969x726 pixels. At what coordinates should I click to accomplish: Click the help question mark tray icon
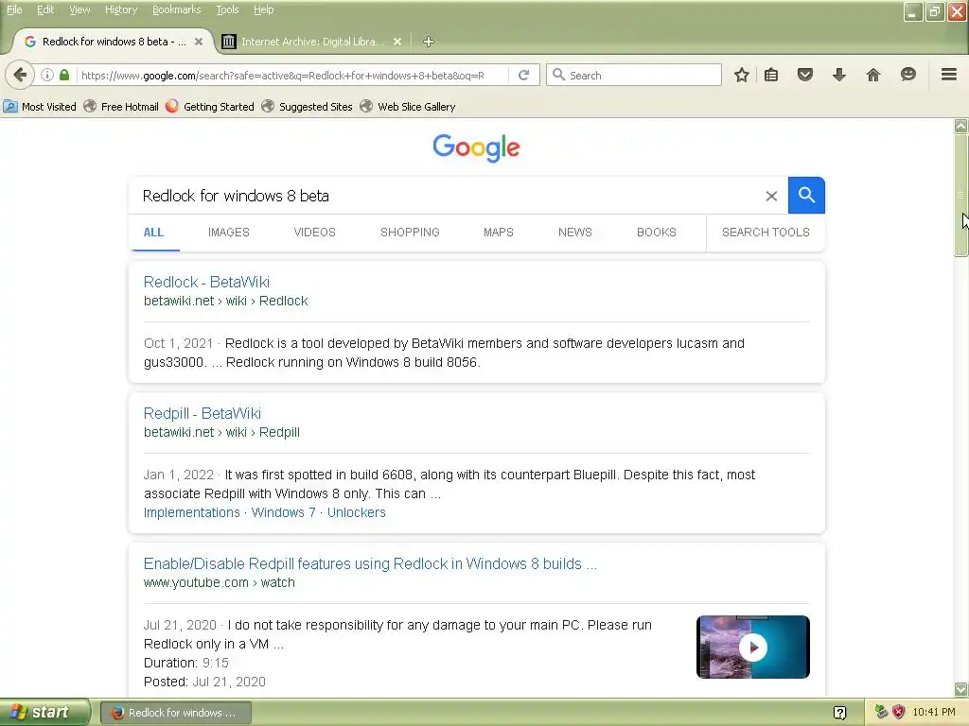[839, 713]
